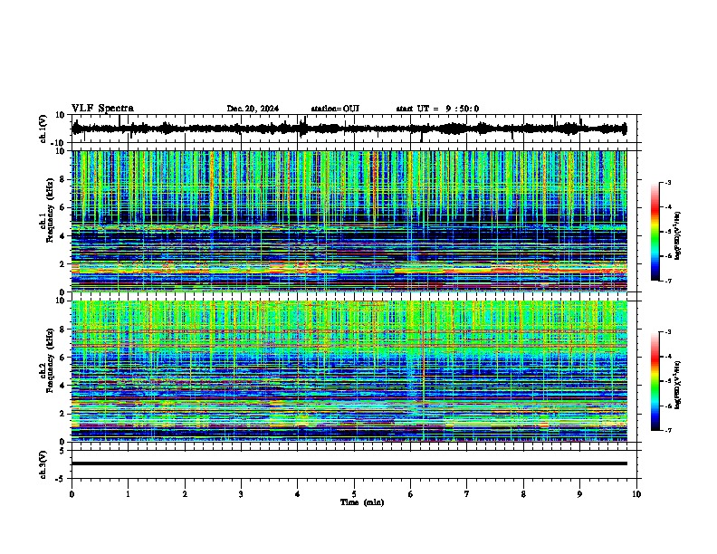Select the date text 'Dec. 20, 2024'

coord(253,109)
